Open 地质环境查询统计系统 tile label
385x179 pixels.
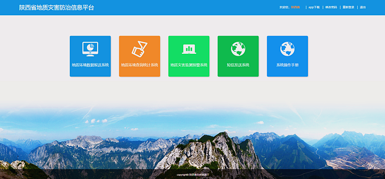click(140, 65)
